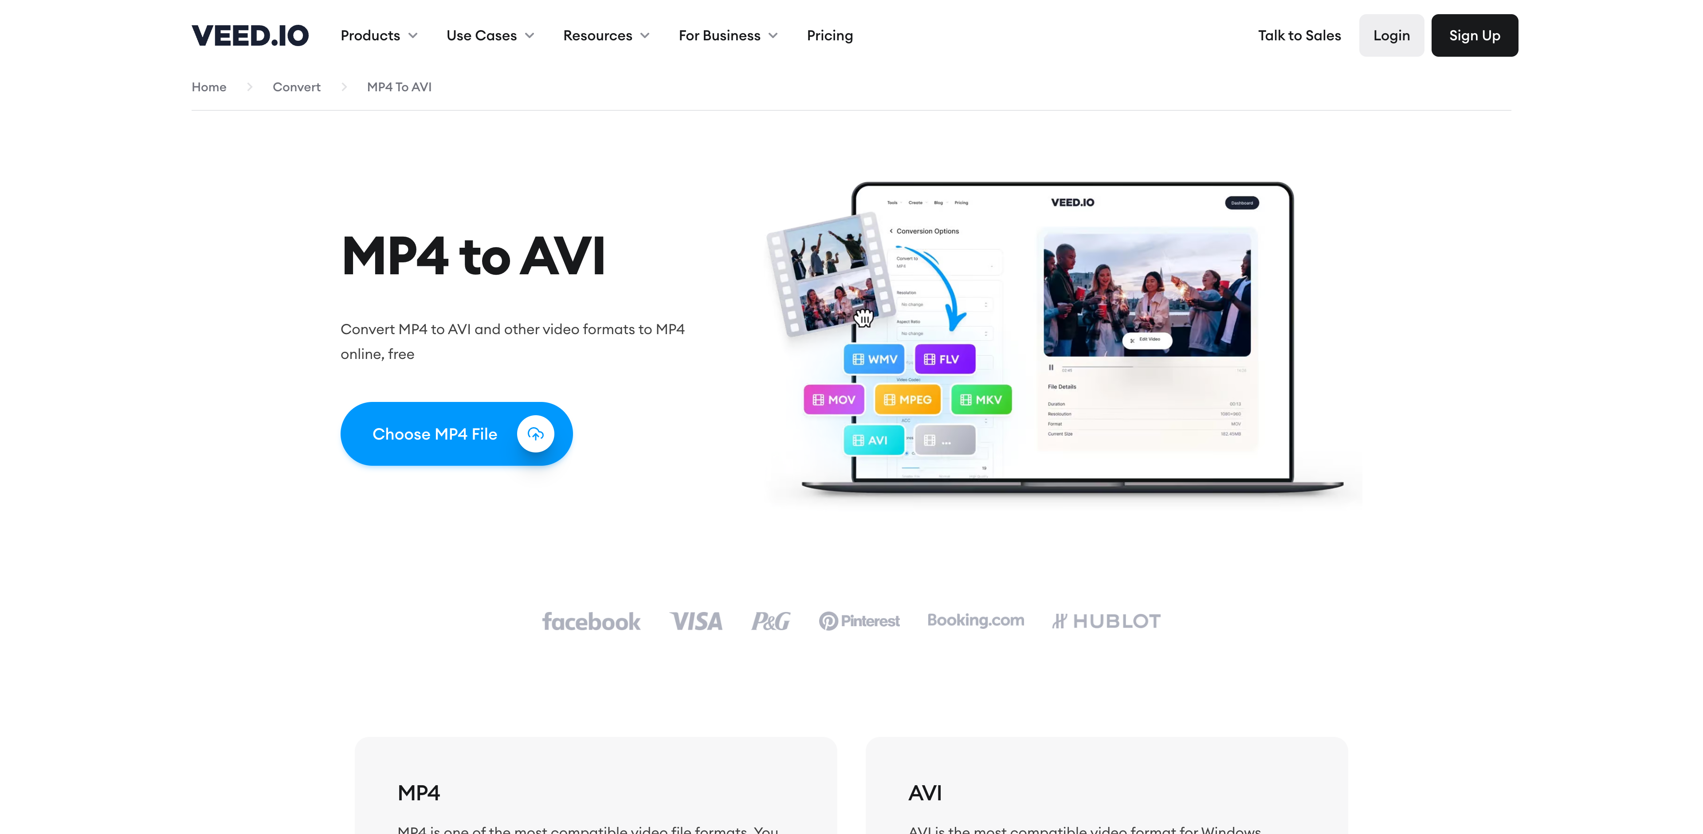This screenshot has height=834, width=1703.
Task: Open the For Business dropdown menu
Action: pos(728,35)
